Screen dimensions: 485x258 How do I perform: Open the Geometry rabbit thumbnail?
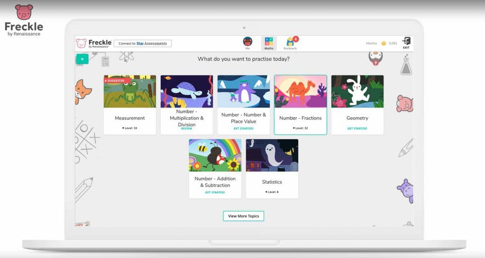[358, 92]
